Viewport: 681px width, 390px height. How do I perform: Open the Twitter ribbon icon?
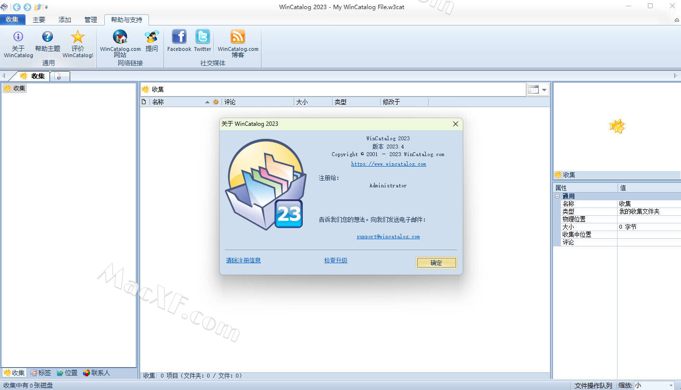click(x=202, y=37)
